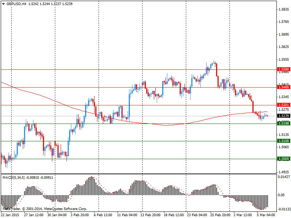Viewport: 291px width, 218px height.
Task: Click the 0.00 level on the MACD scale
Action: (x=281, y=195)
